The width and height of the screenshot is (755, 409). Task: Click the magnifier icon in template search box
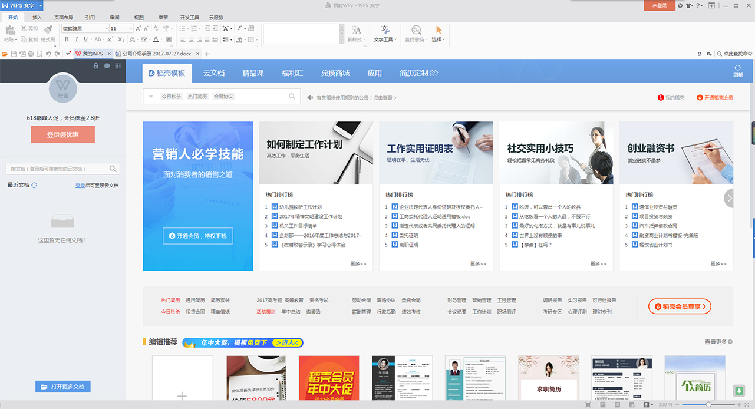292,97
